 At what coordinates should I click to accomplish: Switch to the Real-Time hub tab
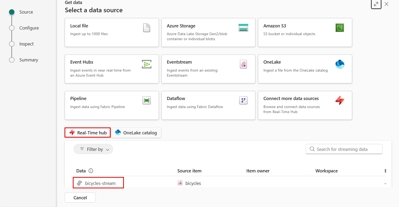pos(88,133)
